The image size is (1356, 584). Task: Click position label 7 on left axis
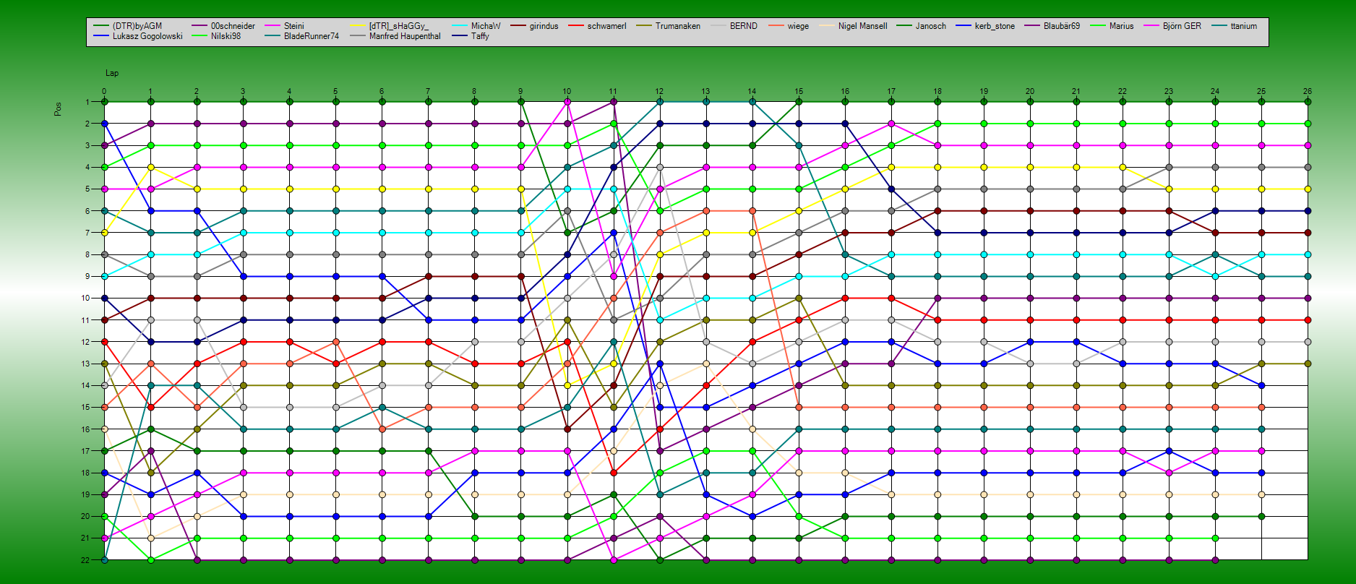(x=87, y=233)
